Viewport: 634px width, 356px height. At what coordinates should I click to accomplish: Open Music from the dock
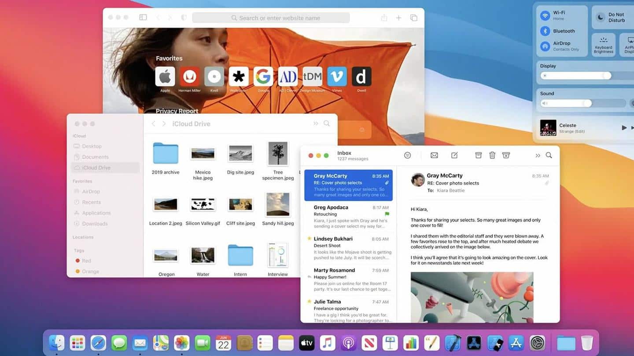[328, 343]
